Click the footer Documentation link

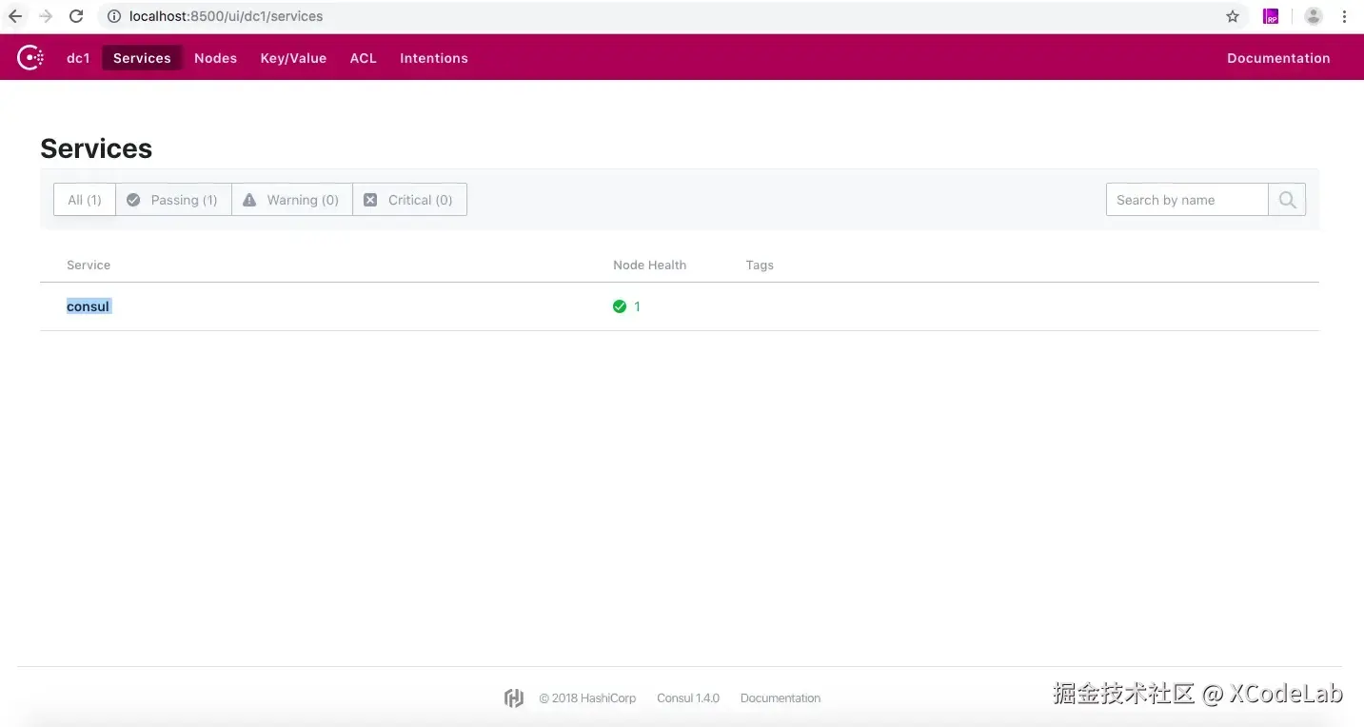pos(781,698)
